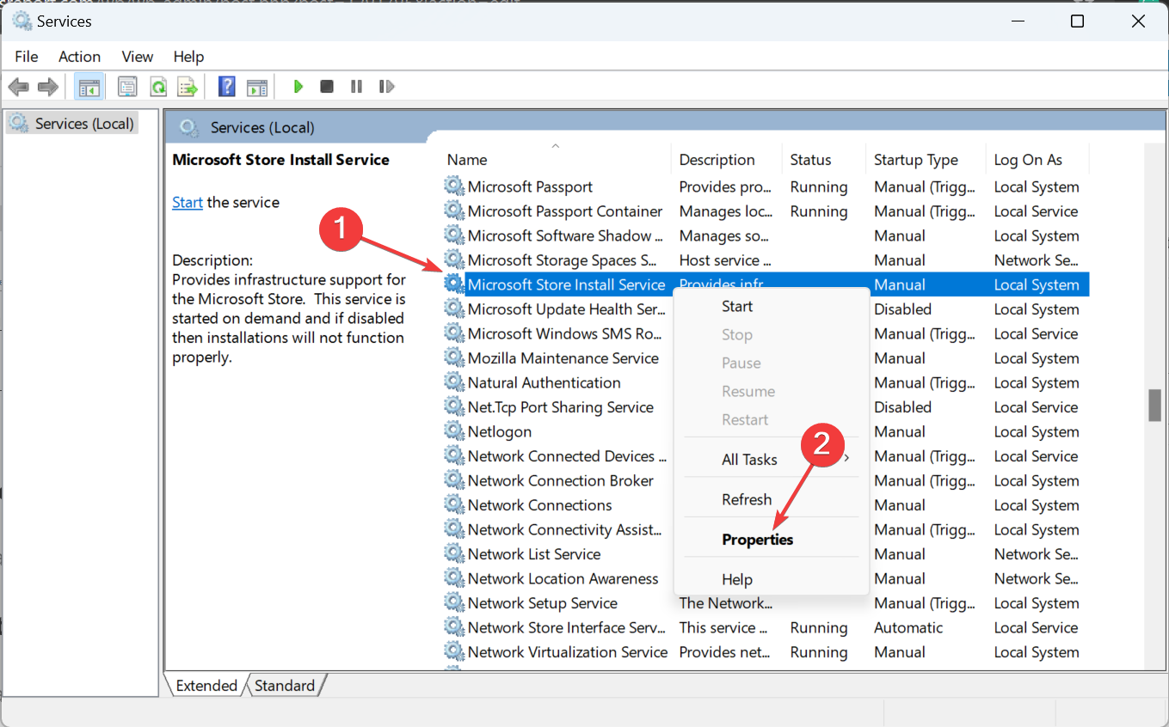Click gear icon beside Microsoft Passport row

click(x=454, y=186)
